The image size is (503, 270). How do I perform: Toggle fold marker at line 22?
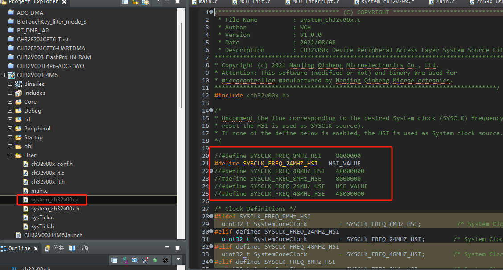211,171
